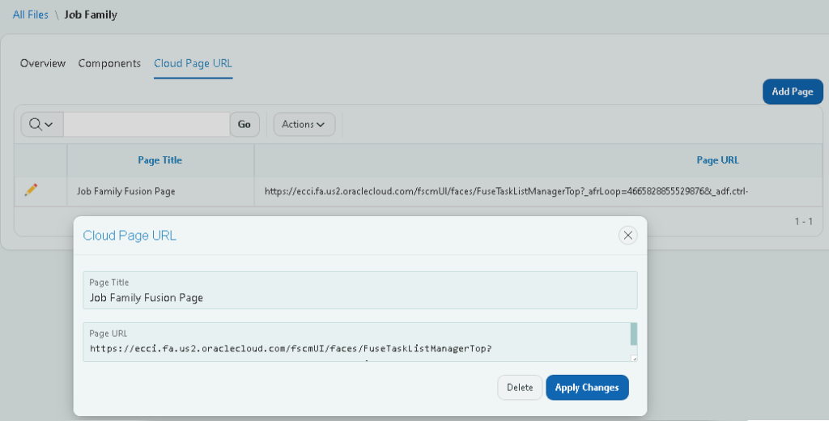The height and width of the screenshot is (421, 829).
Task: Click the textarea resize handle corner
Action: [634, 359]
